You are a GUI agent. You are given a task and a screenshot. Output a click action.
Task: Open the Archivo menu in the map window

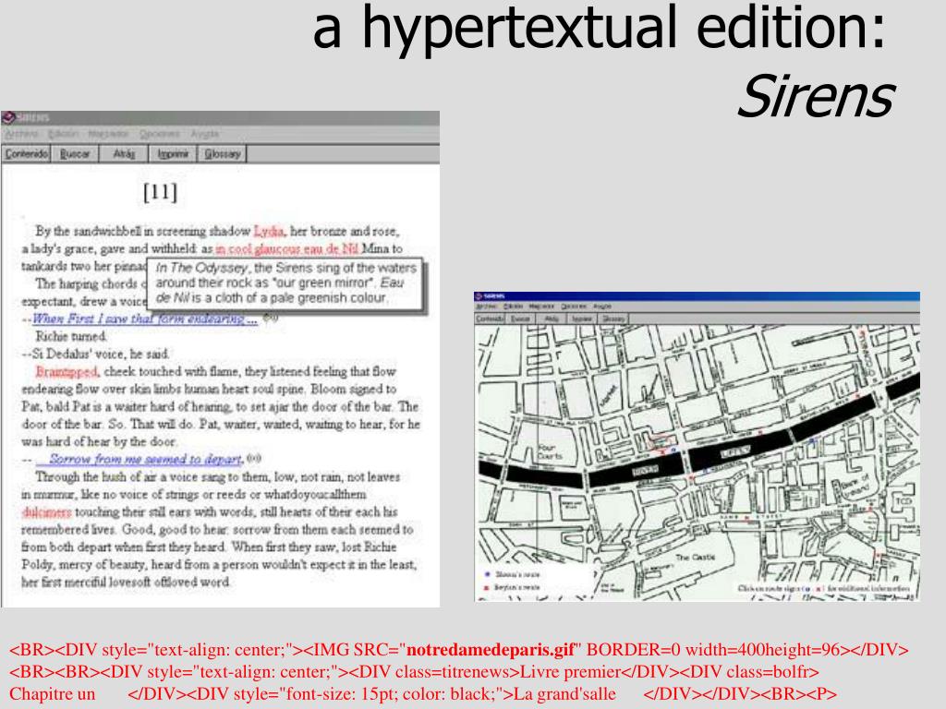[484, 306]
